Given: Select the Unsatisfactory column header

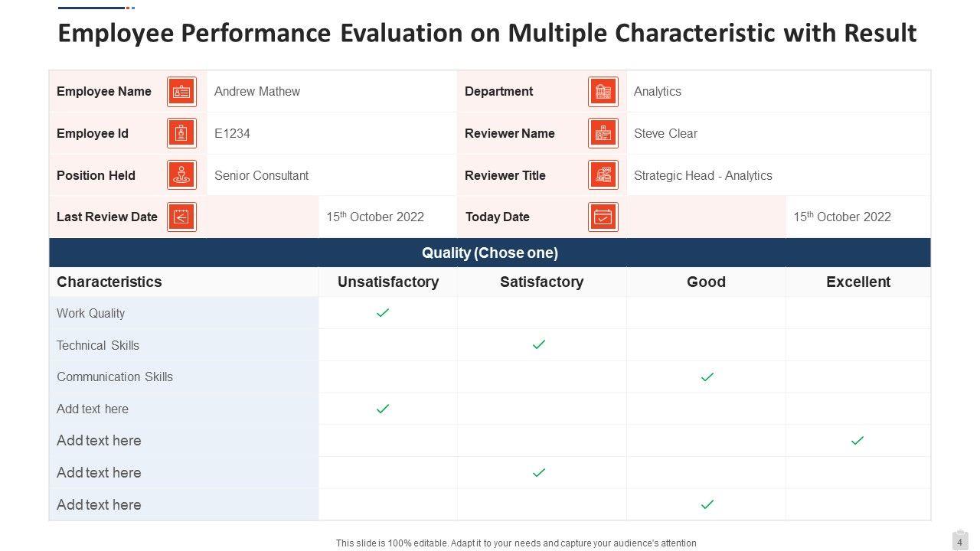Looking at the screenshot, I should click(x=388, y=282).
